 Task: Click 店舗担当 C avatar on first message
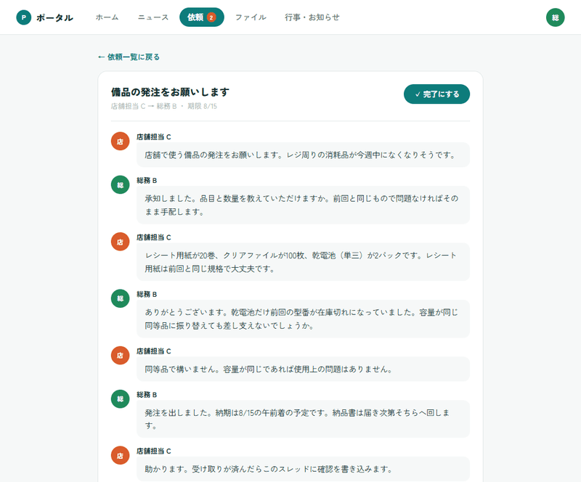(120, 141)
